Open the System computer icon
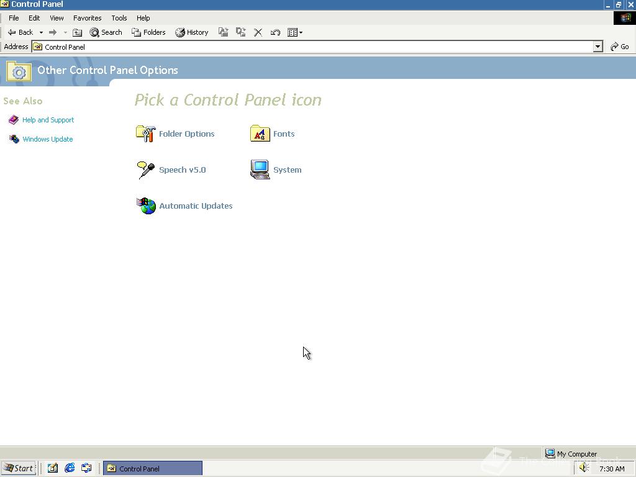Viewport: 636px width, 477px height. [x=260, y=170]
